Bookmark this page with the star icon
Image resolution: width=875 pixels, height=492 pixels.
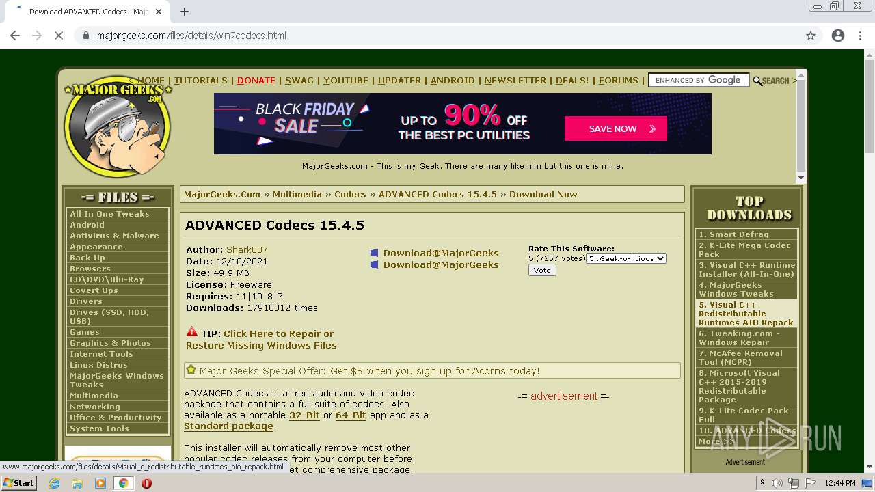pos(811,36)
